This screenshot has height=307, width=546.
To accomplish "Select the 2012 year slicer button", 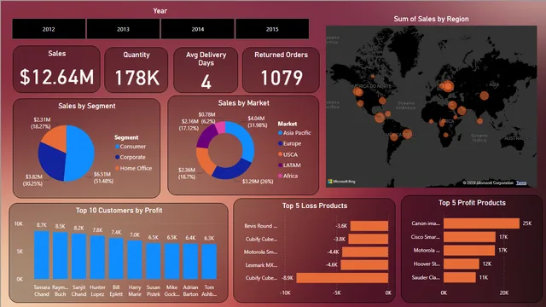I will pos(49,29).
